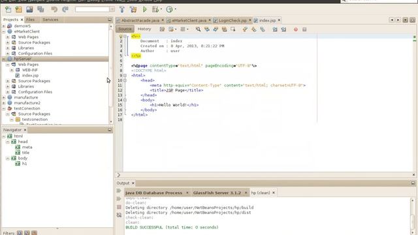This screenshot has width=418, height=235.
Task: Go to Next Bookmark icon
Action: click(254, 29)
